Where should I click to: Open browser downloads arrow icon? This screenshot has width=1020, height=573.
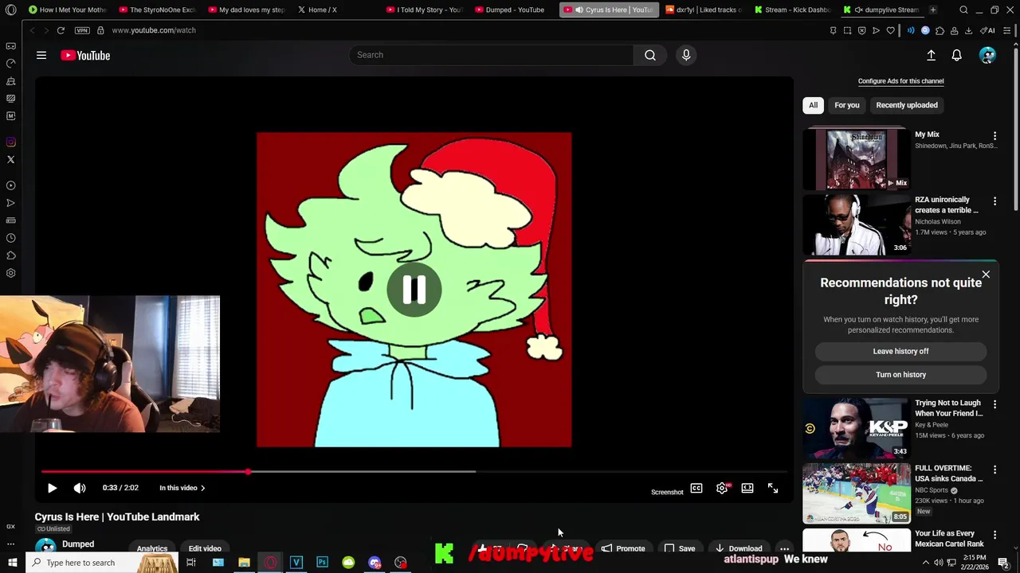pyautogui.click(x=968, y=30)
